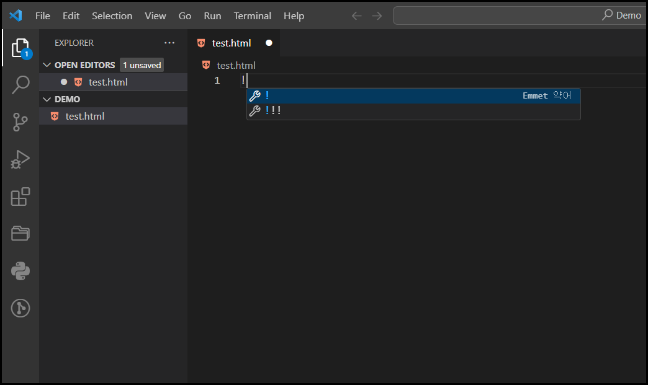
Task: Click the Views and More Actions ellipsis
Action: pyautogui.click(x=169, y=43)
